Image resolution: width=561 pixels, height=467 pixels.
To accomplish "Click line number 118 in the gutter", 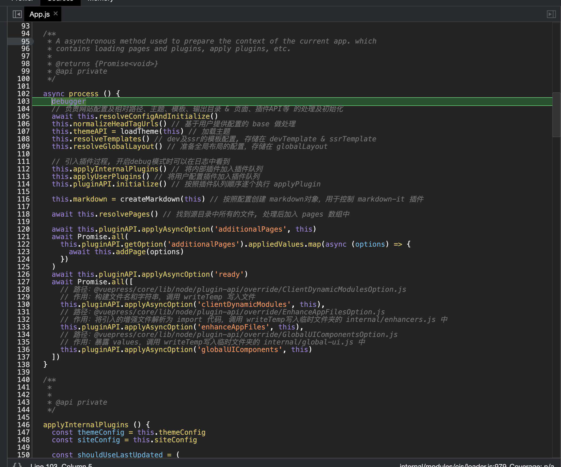I will coord(23,214).
